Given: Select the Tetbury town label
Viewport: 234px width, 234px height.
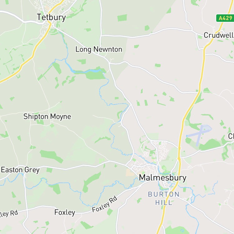Looking at the screenshot, I should click(51, 17).
